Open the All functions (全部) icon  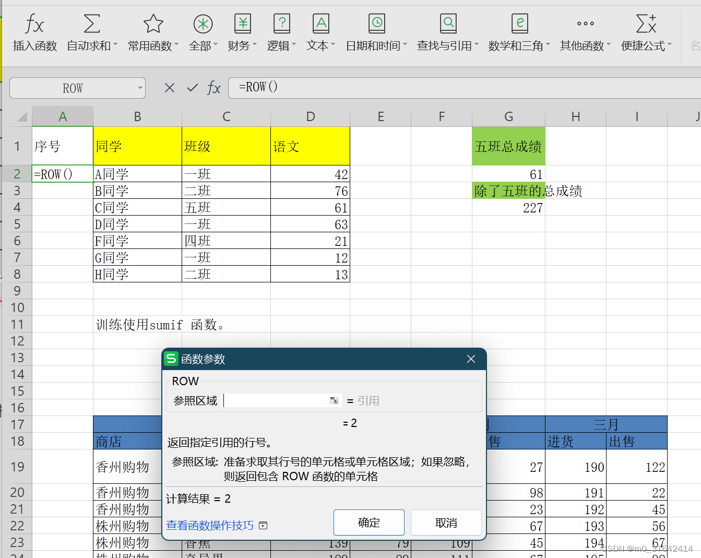click(x=203, y=24)
